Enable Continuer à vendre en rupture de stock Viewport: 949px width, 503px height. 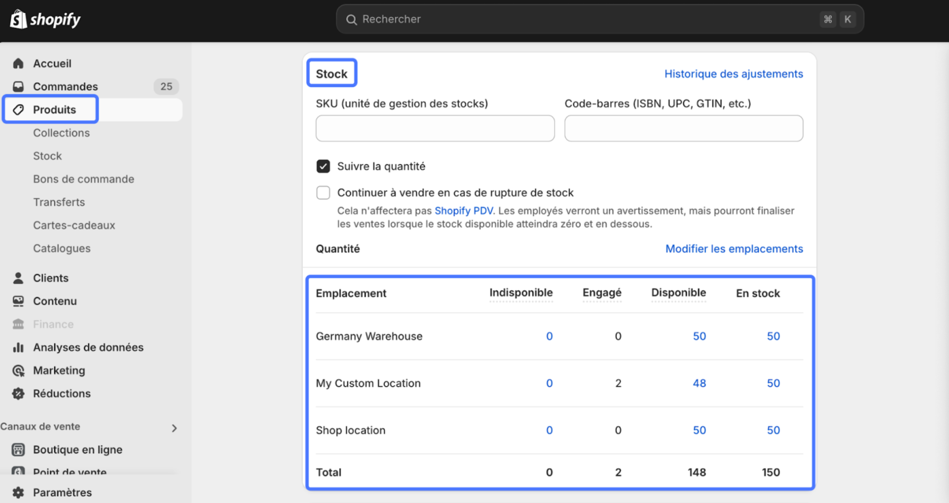(x=323, y=192)
